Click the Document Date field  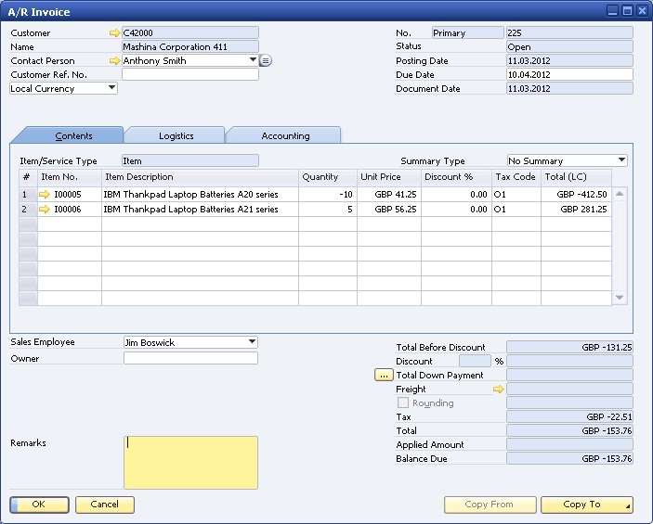(x=569, y=89)
